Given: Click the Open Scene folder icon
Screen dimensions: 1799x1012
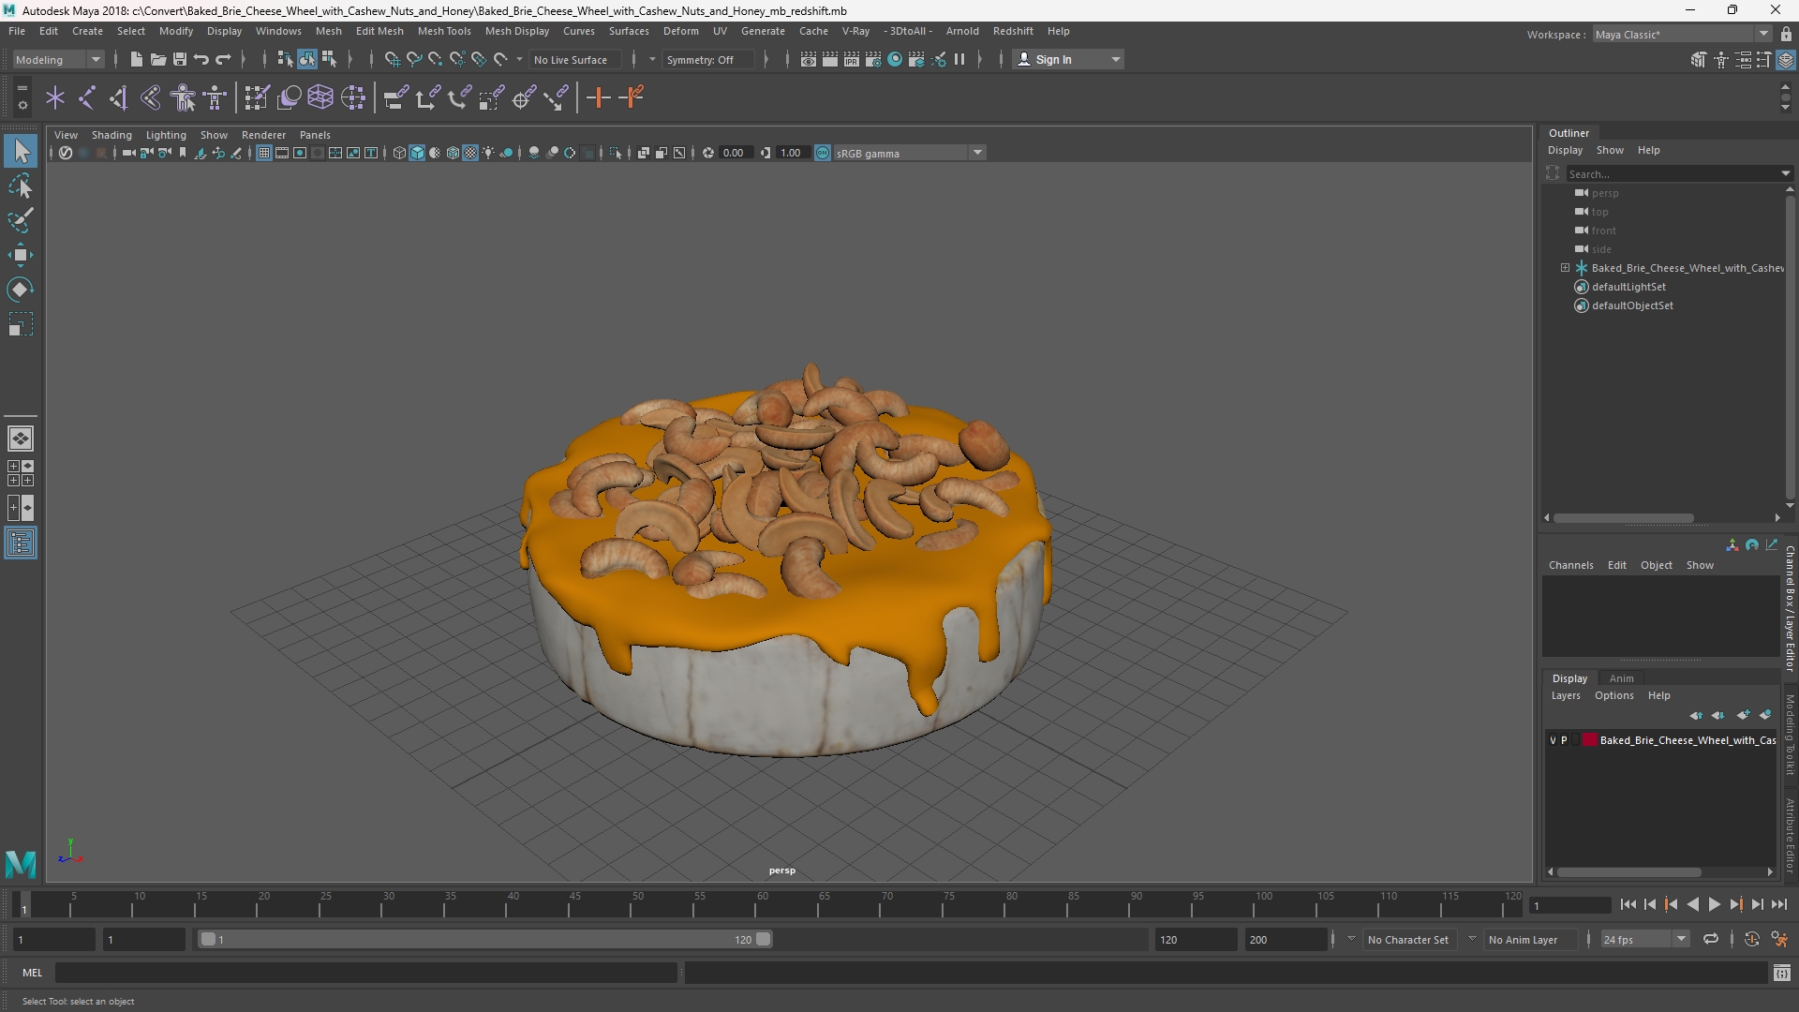Looking at the screenshot, I should pyautogui.click(x=157, y=59).
